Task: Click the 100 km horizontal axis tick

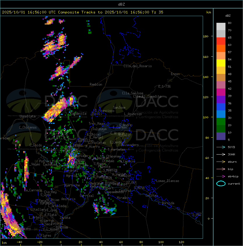Action: click(x=161, y=242)
